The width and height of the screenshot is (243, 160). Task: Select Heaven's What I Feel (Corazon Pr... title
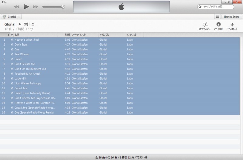(35, 103)
